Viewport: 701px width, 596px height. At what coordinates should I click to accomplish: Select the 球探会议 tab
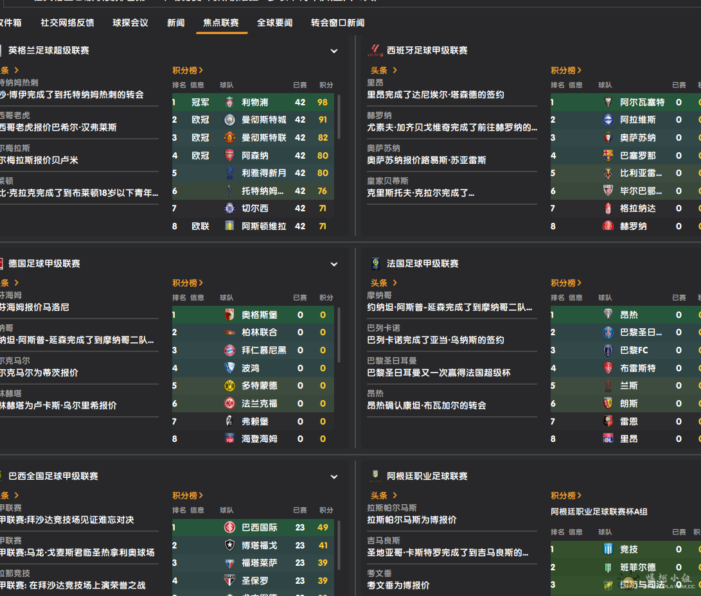pos(130,23)
